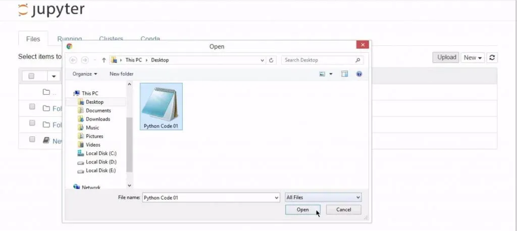Switch to the Files tab in Jupyter
This screenshot has width=517, height=231.
[33, 39]
